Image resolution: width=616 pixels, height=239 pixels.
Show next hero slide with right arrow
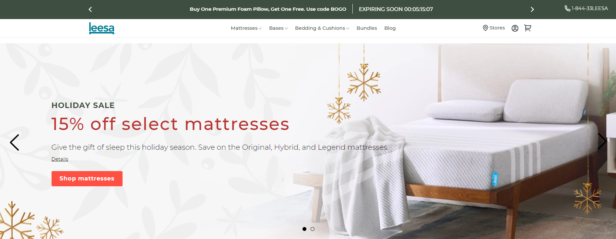click(x=602, y=141)
